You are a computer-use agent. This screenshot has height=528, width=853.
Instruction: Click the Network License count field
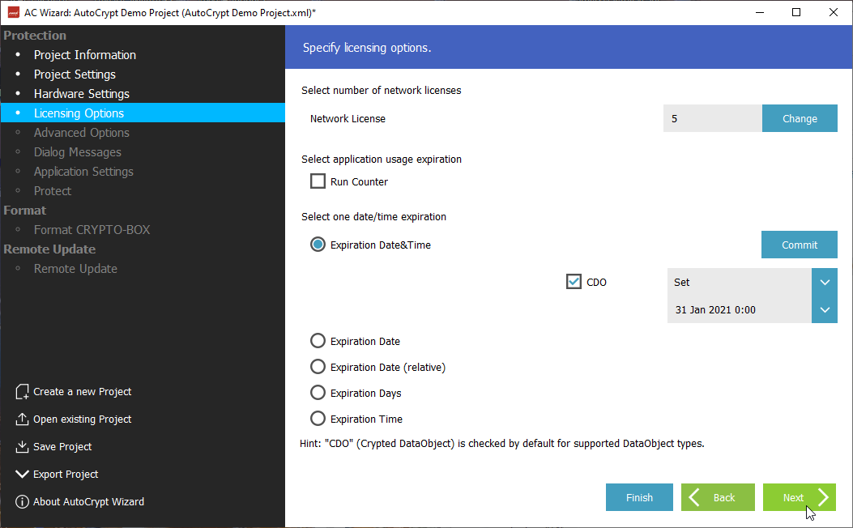tap(711, 118)
